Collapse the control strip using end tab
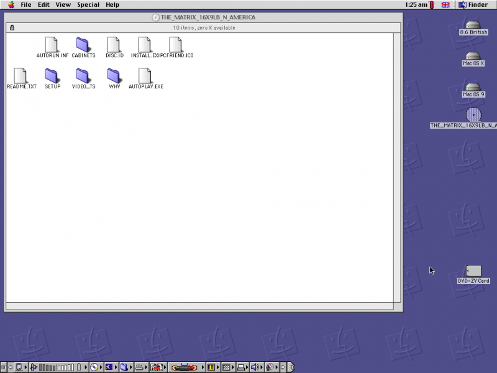 tap(291, 367)
